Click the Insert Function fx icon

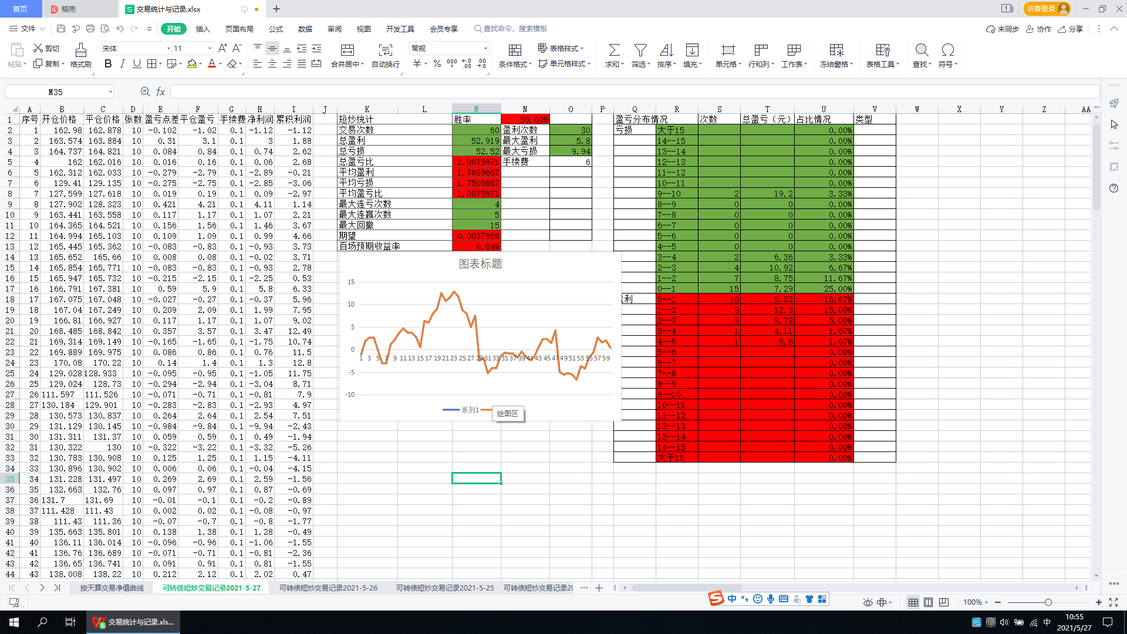click(x=161, y=92)
